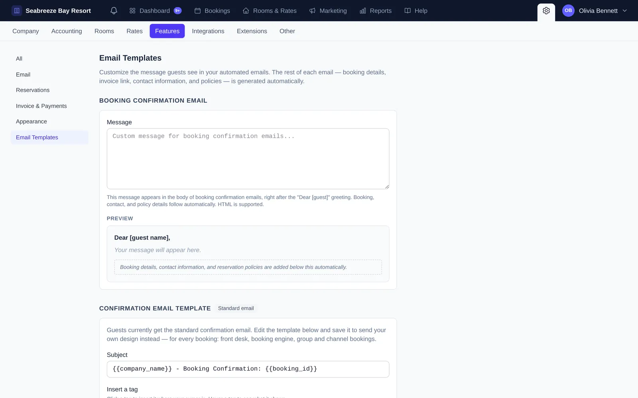Viewport: 638px width, 398px height.
Task: Click the Rooms & Rates house icon
Action: [246, 11]
